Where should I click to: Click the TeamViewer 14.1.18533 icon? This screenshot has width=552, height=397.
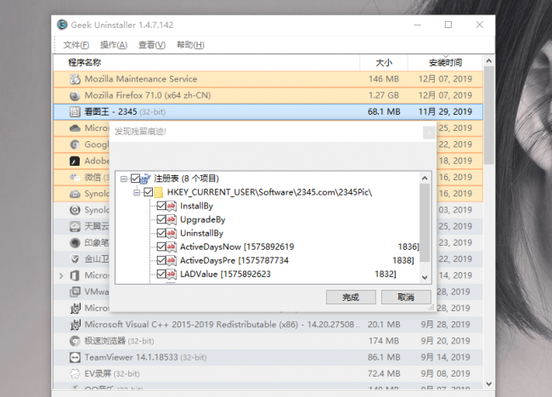tap(75, 358)
